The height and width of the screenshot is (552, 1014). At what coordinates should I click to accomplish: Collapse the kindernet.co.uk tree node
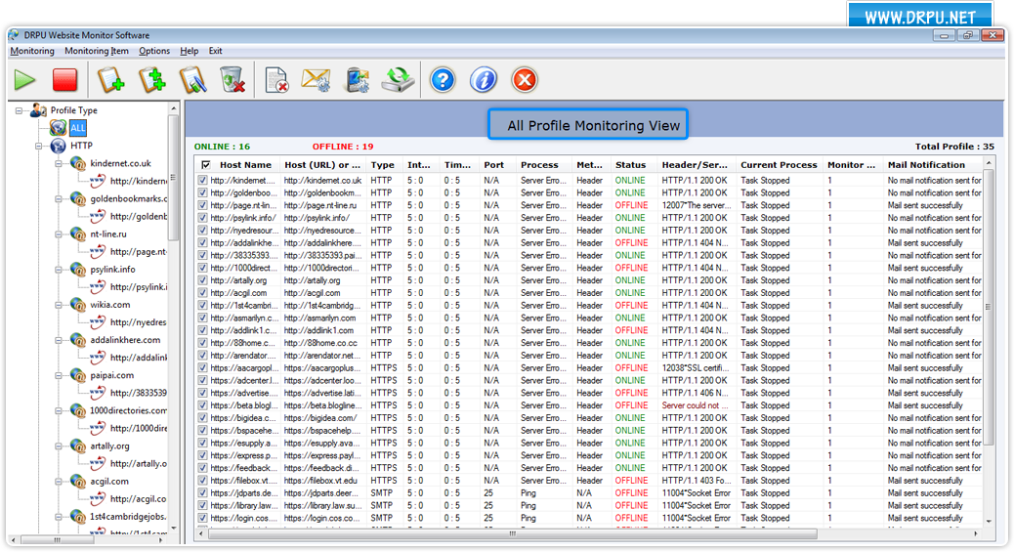coord(59,164)
